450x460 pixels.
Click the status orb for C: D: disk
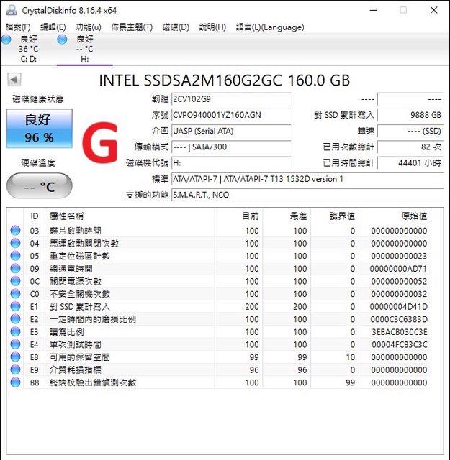pos(6,40)
